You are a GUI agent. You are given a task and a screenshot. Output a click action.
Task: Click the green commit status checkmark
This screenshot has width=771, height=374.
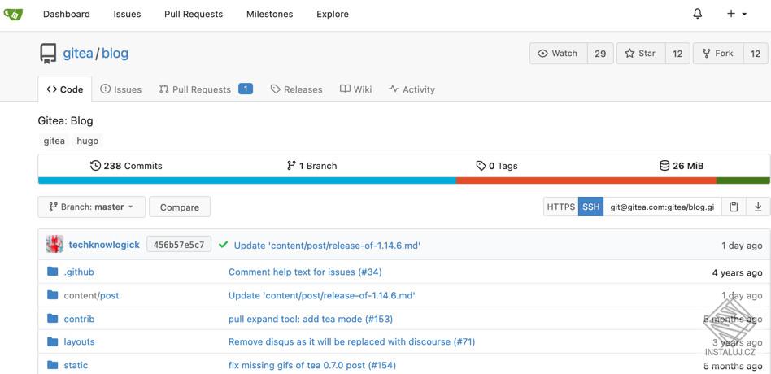(223, 244)
